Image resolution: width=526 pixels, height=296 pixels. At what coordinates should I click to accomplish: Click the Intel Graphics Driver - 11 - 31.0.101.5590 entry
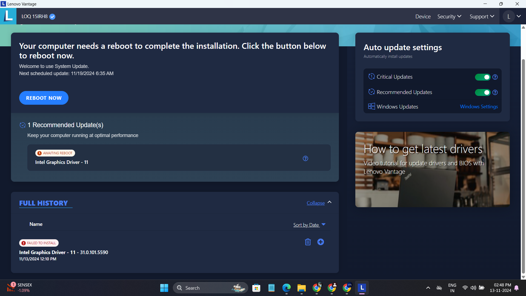click(x=64, y=252)
